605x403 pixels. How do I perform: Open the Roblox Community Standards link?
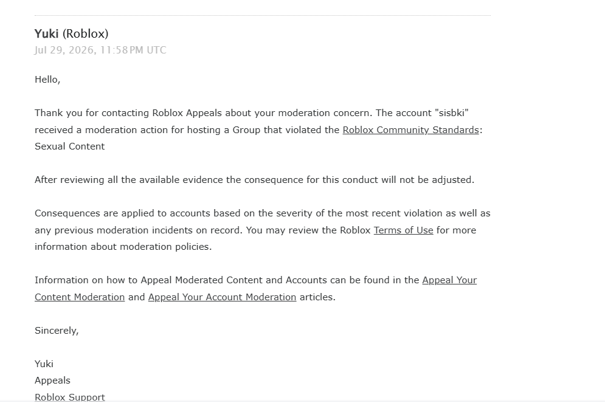point(410,130)
